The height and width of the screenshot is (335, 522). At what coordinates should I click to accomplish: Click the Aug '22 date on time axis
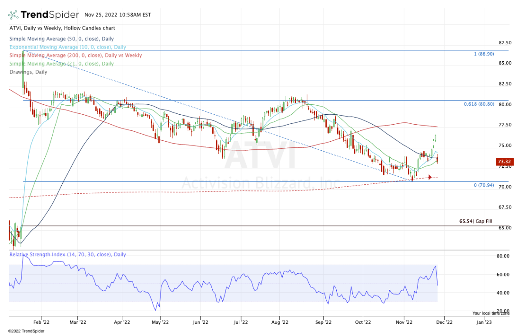tap(279, 322)
